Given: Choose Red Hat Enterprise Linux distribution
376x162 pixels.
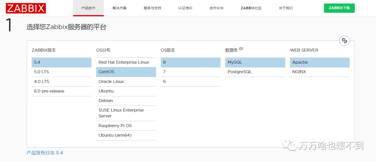Looking at the screenshot, I should pos(126,62).
